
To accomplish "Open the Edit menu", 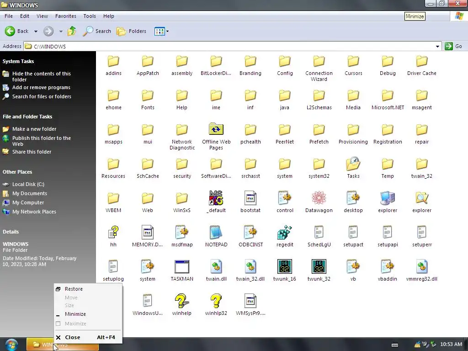I will [x=25, y=16].
